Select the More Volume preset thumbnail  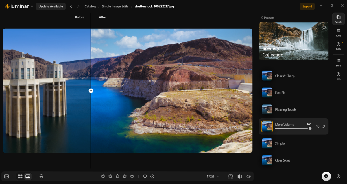[x=267, y=126]
